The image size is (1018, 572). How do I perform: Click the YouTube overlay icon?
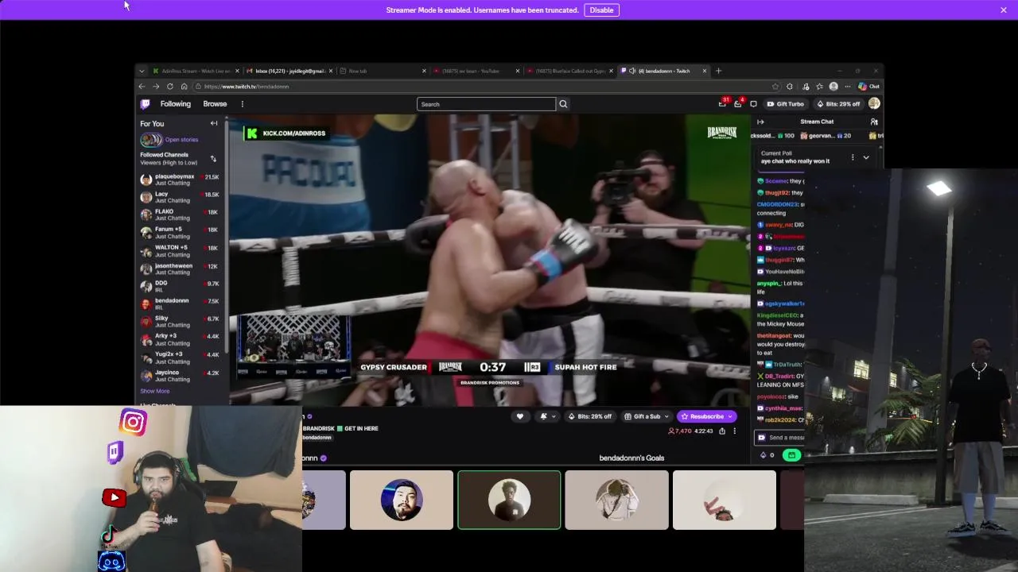point(115,498)
